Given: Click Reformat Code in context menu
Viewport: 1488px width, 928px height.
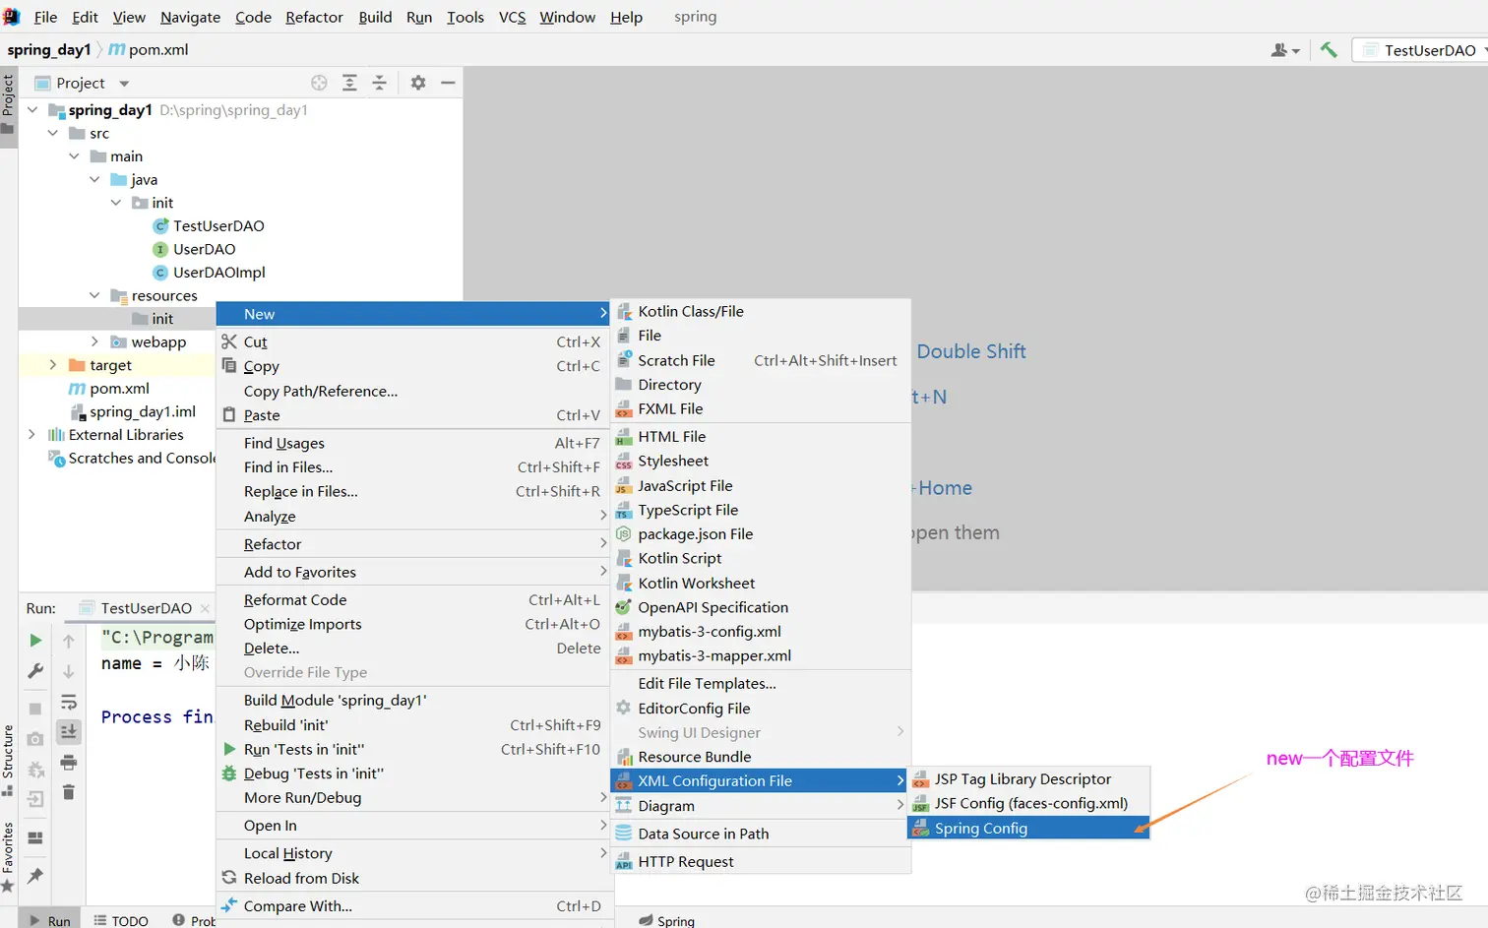Looking at the screenshot, I should tap(412, 600).
